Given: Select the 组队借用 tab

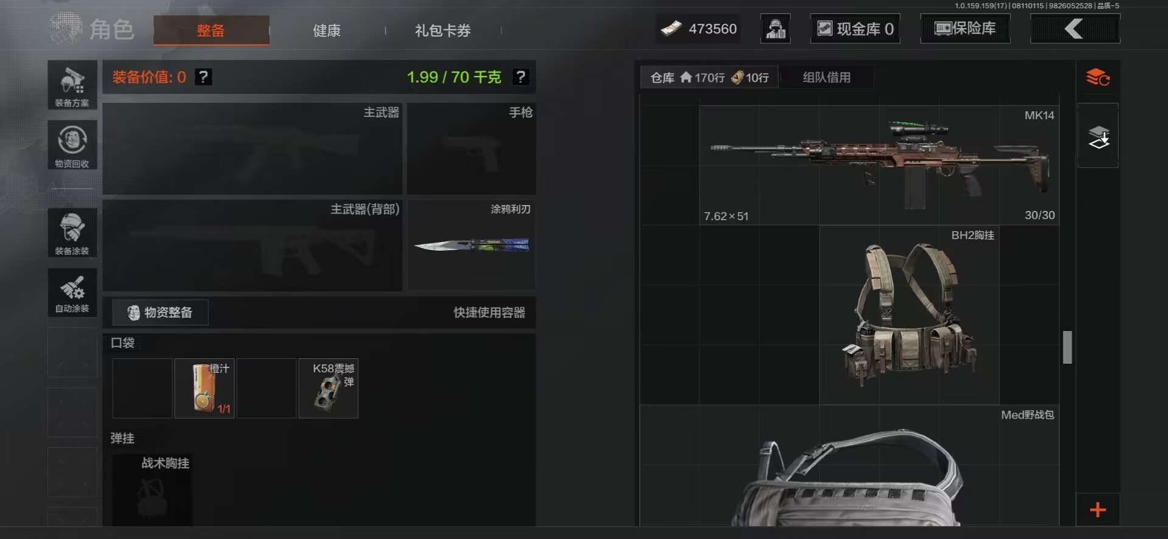Looking at the screenshot, I should click(827, 77).
